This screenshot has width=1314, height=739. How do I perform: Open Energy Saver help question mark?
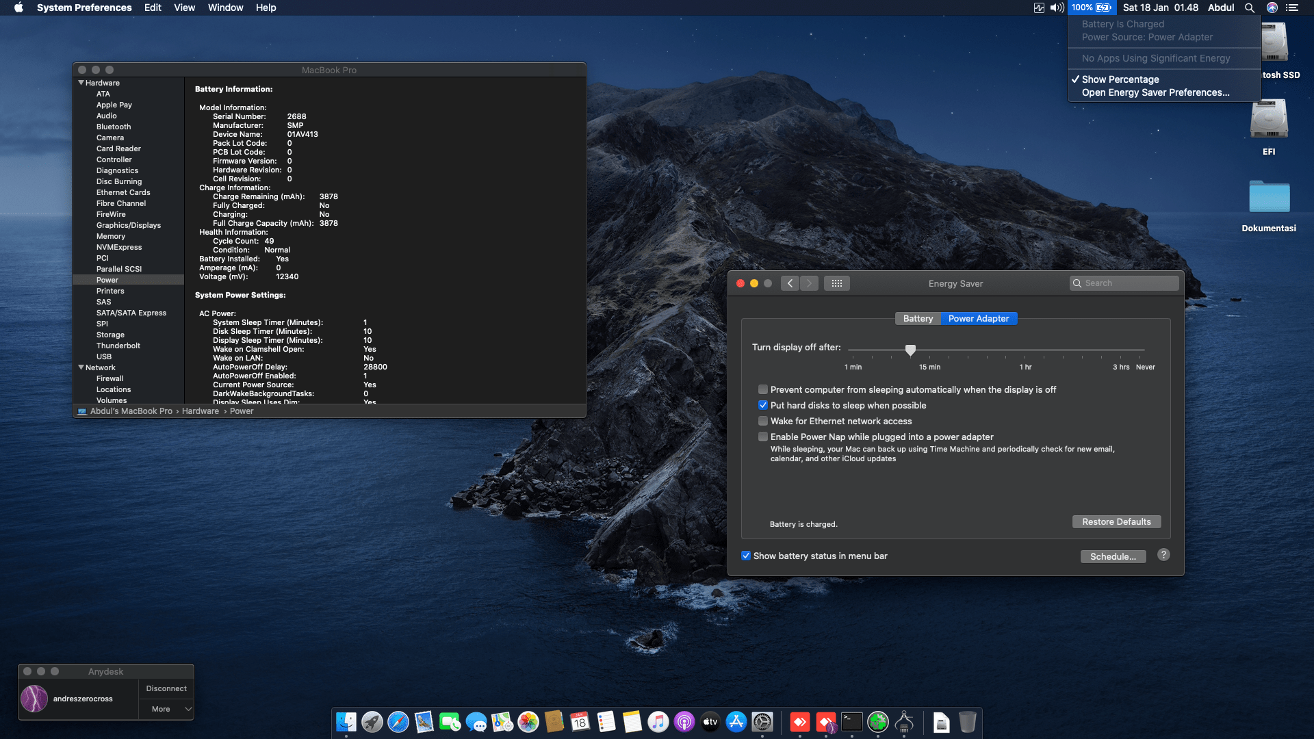(x=1163, y=555)
